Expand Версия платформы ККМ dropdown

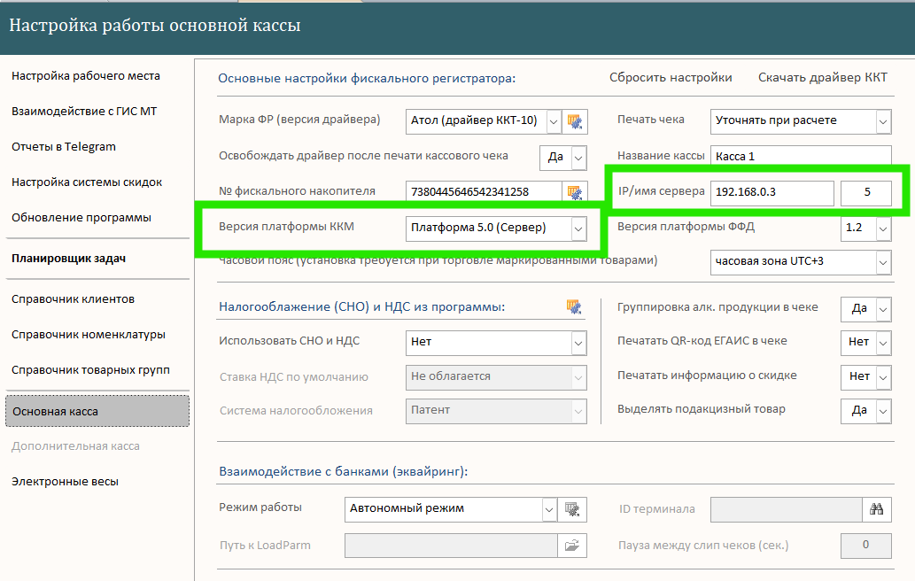[x=578, y=229]
